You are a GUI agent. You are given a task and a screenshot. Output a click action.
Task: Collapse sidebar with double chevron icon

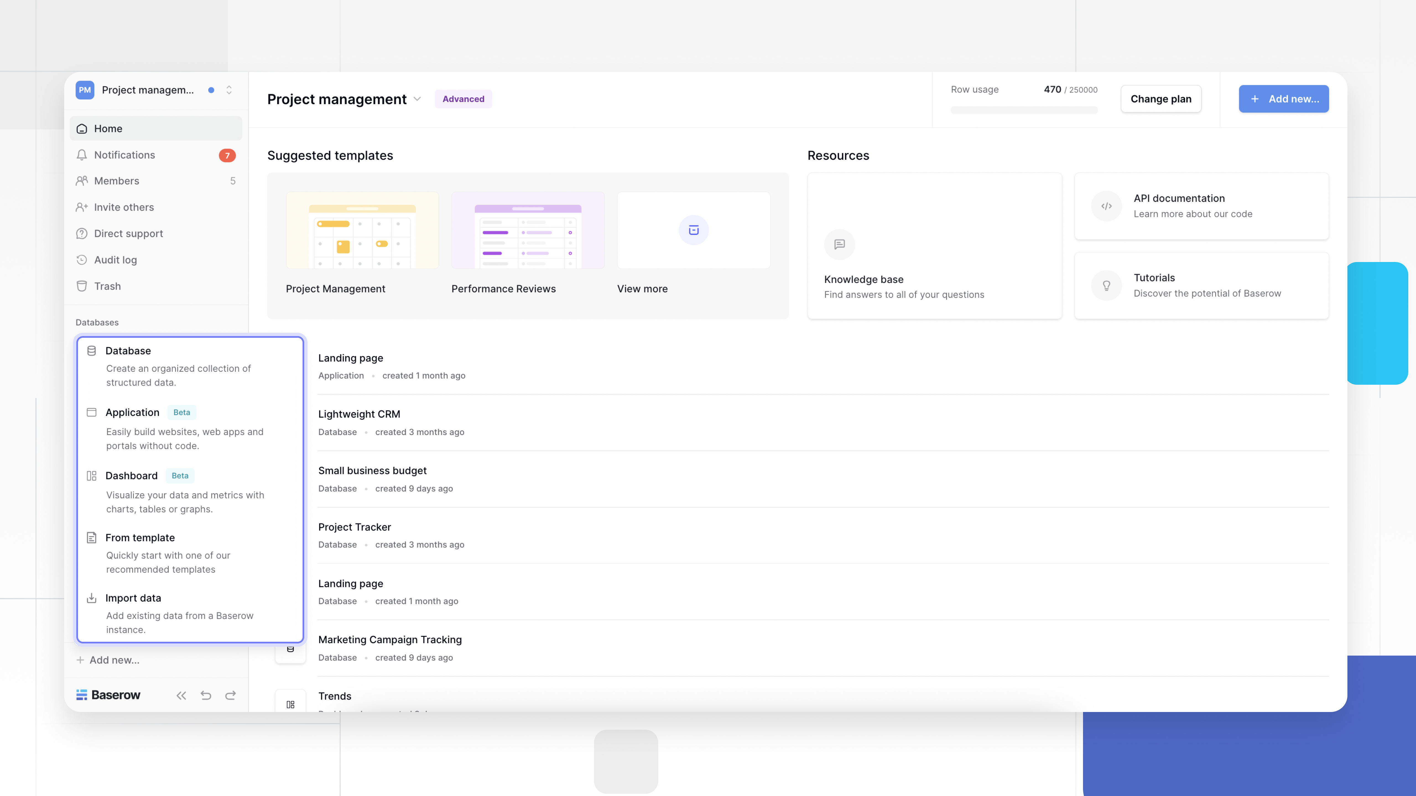click(x=181, y=695)
